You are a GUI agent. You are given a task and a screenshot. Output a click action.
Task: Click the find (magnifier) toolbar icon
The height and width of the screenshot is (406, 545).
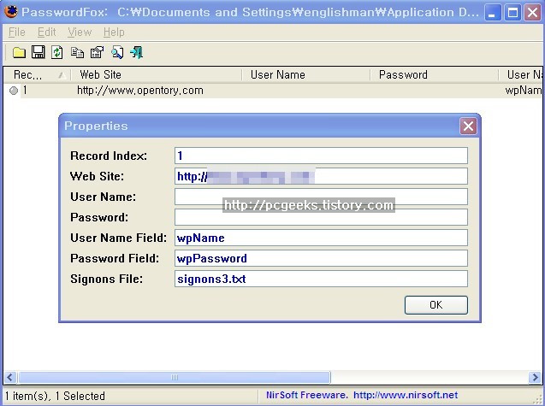point(117,52)
